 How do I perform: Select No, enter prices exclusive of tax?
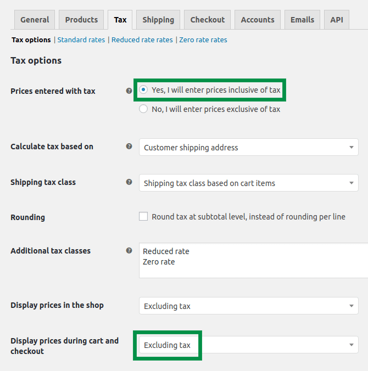click(143, 109)
